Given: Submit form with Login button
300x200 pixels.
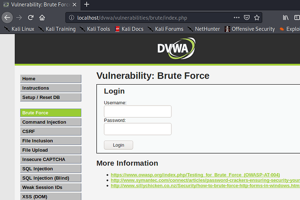Looking at the screenshot, I should [118, 145].
